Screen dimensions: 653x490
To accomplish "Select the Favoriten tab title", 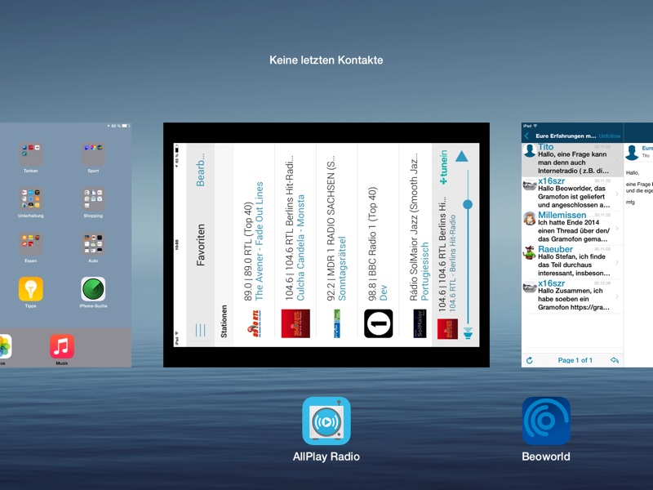I will pyautogui.click(x=201, y=245).
